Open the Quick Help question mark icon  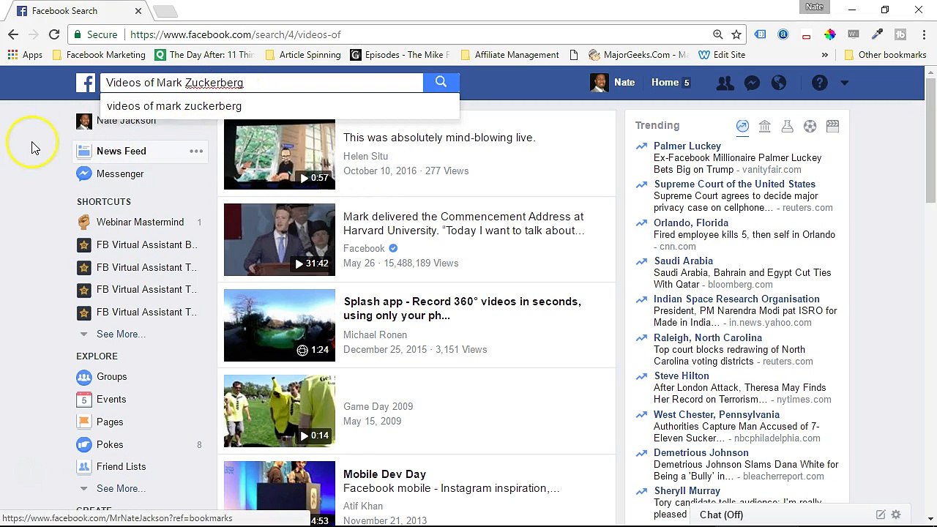(819, 83)
